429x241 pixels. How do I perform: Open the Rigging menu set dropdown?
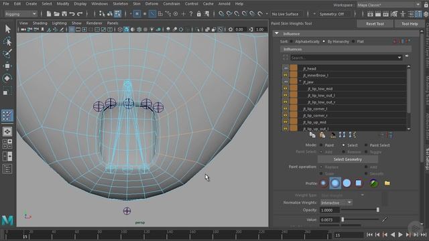[x=21, y=14]
